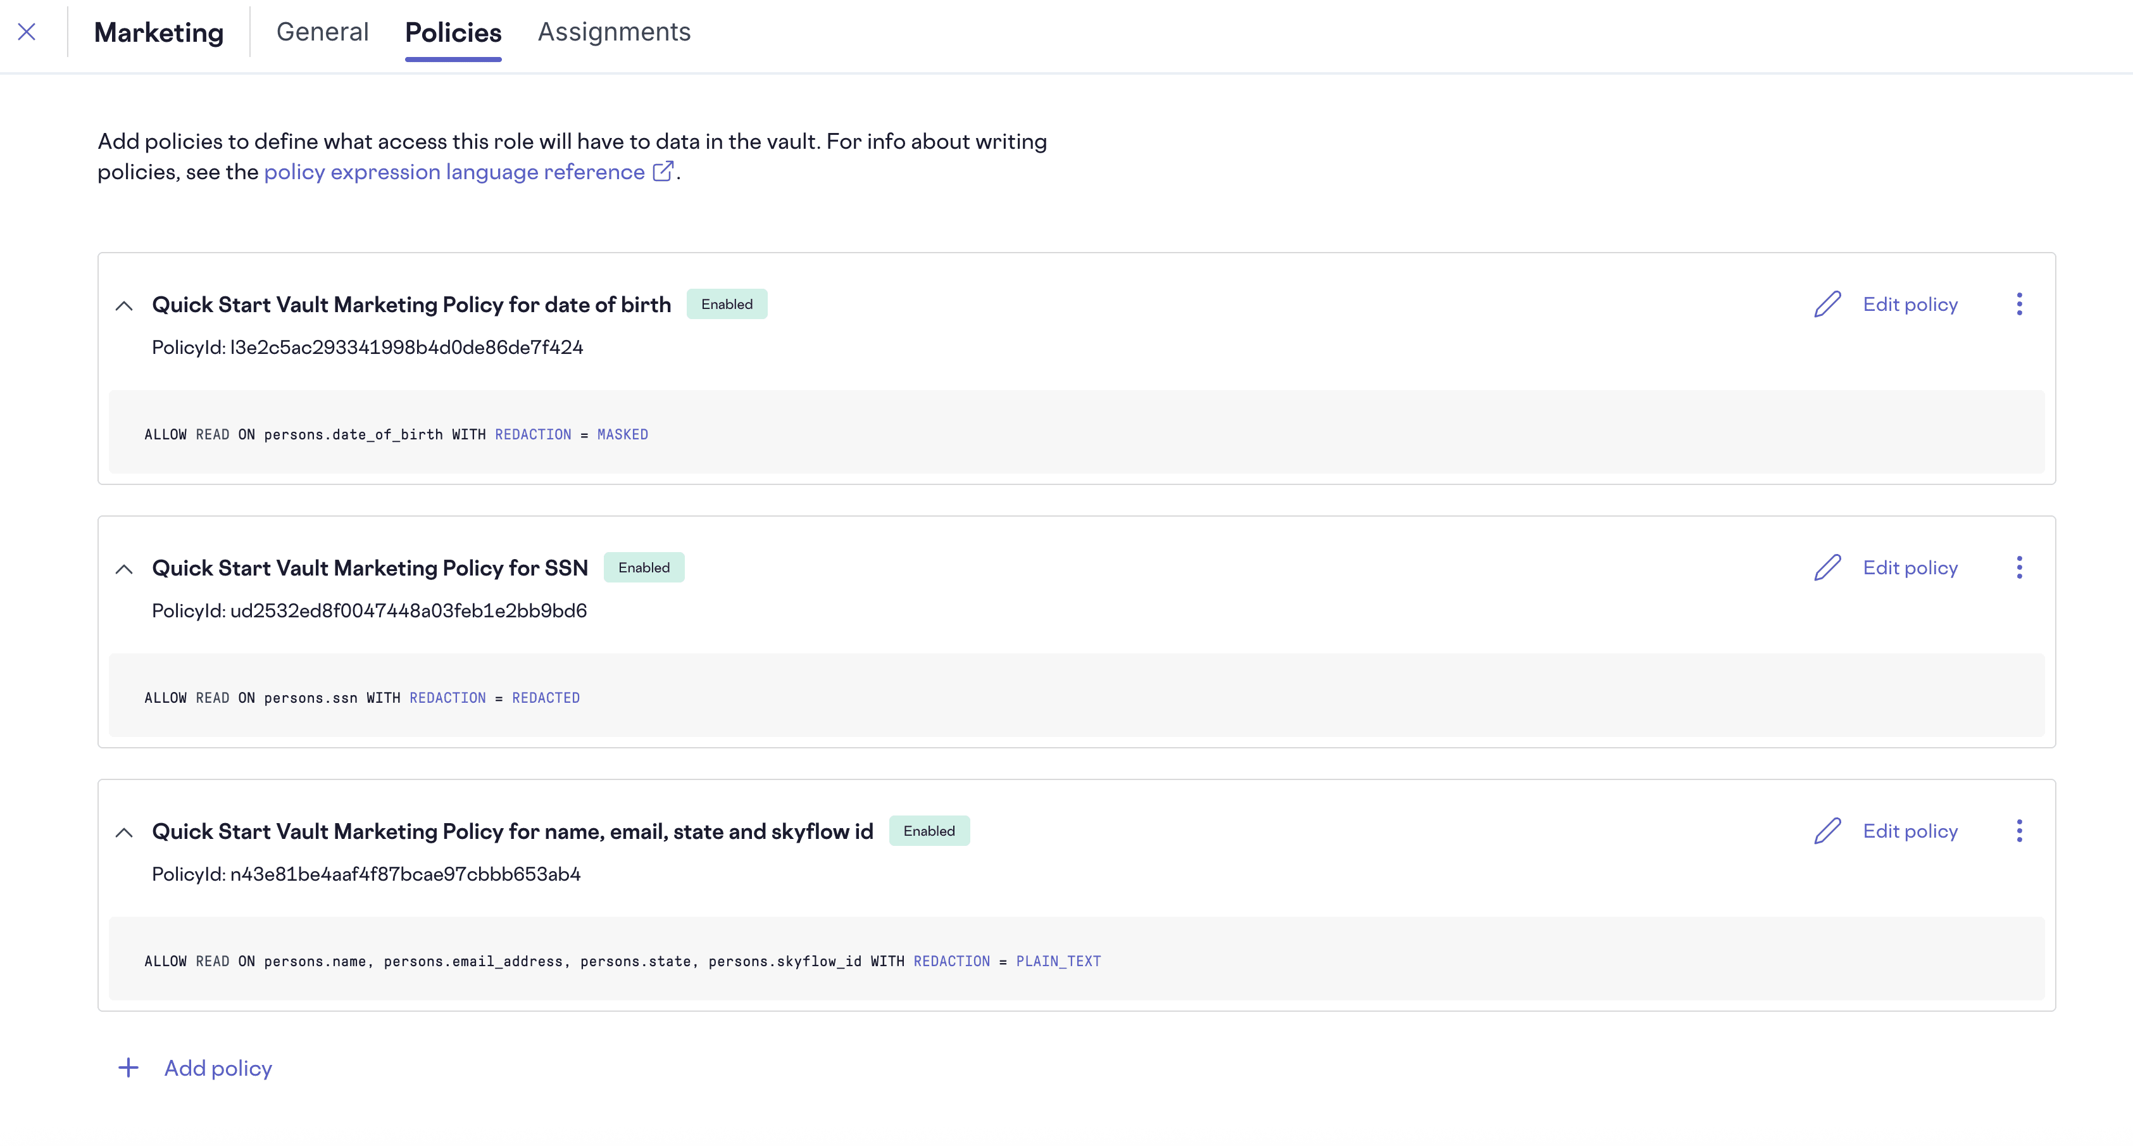Click the X icon to close Marketing role
This screenshot has width=2133, height=1146.
coord(27,32)
